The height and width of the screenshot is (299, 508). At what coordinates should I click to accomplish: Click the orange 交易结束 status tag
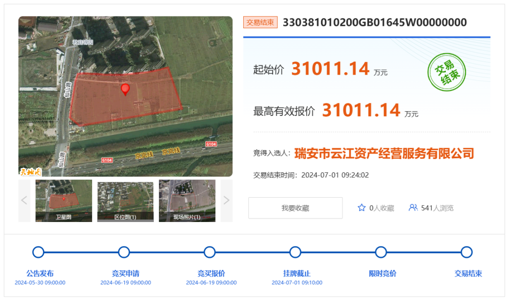coord(260,23)
